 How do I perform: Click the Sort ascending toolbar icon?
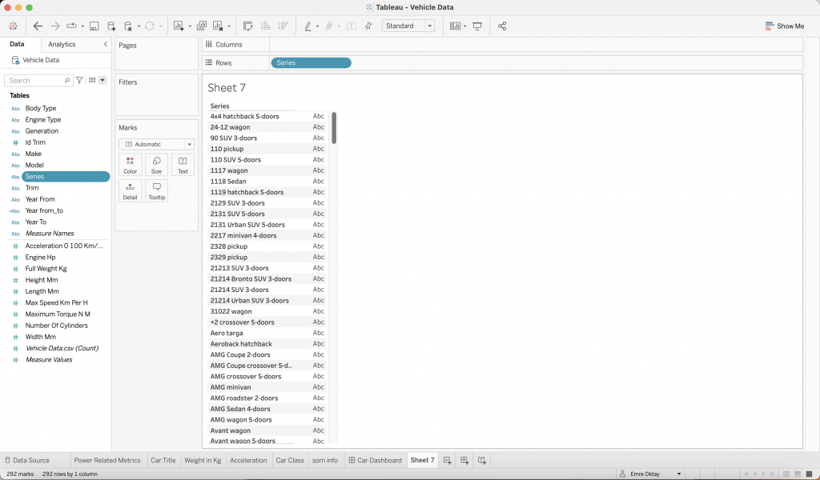pos(265,26)
